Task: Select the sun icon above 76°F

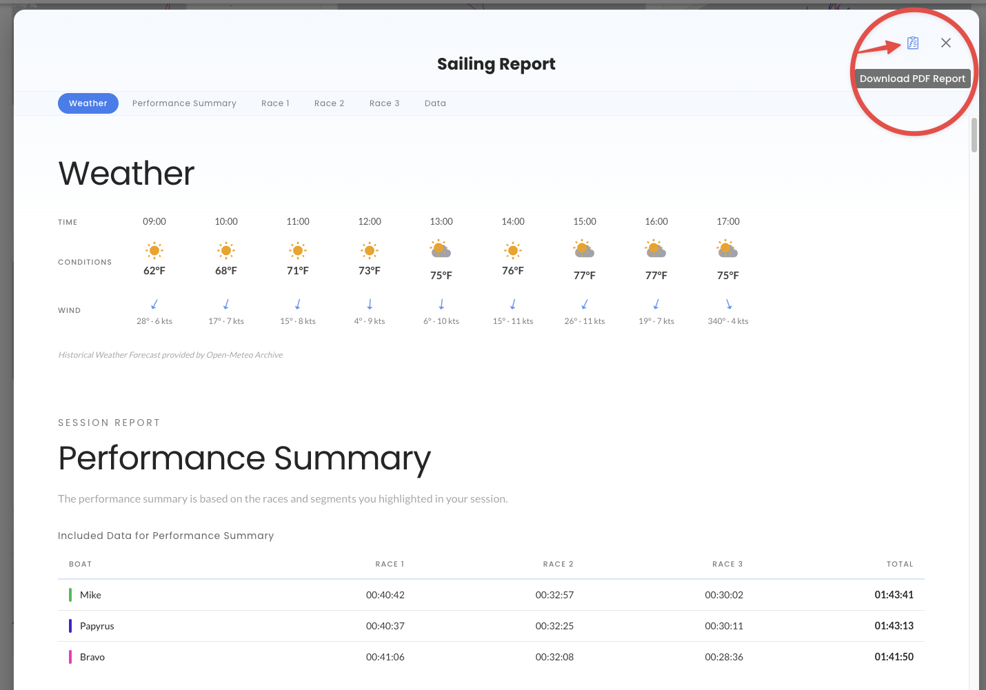Action: click(x=512, y=250)
